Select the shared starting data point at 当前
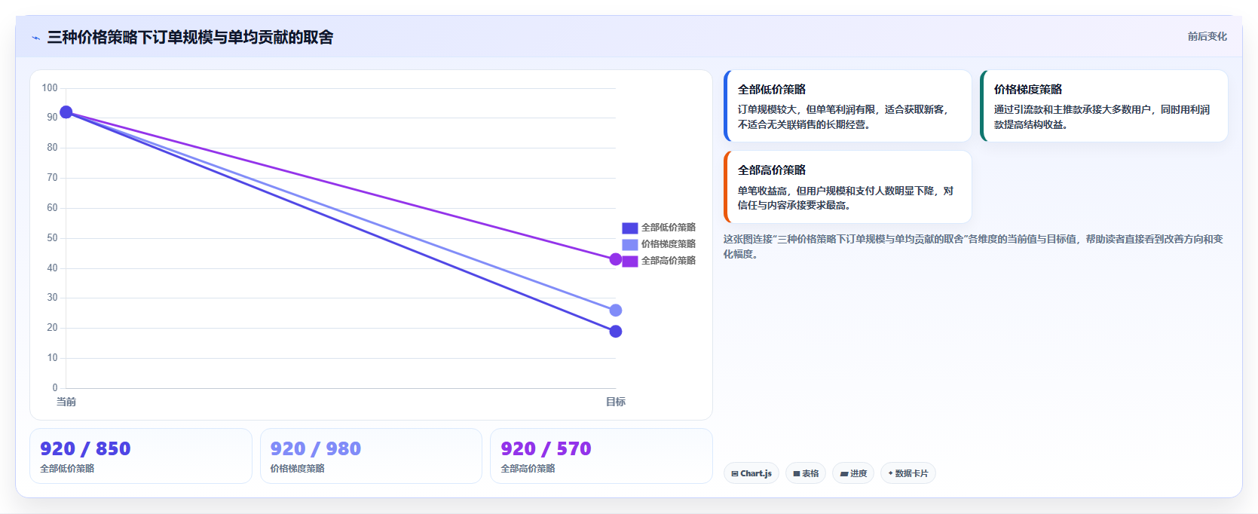The image size is (1258, 514). pyautogui.click(x=66, y=112)
